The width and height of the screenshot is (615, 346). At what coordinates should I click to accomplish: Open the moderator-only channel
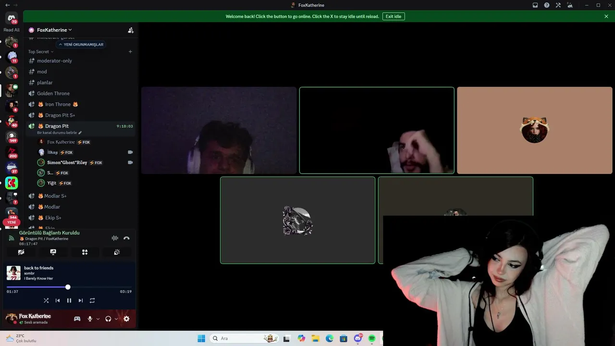80,61
